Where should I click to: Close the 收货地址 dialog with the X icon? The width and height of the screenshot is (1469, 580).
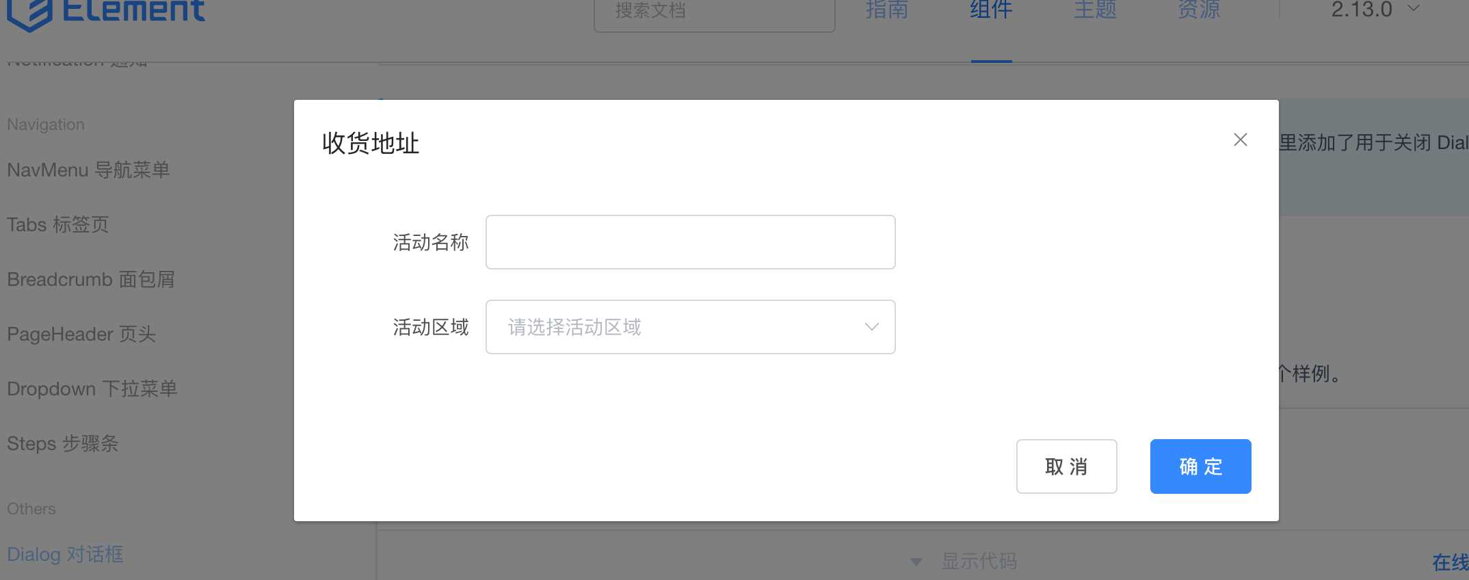[1240, 140]
